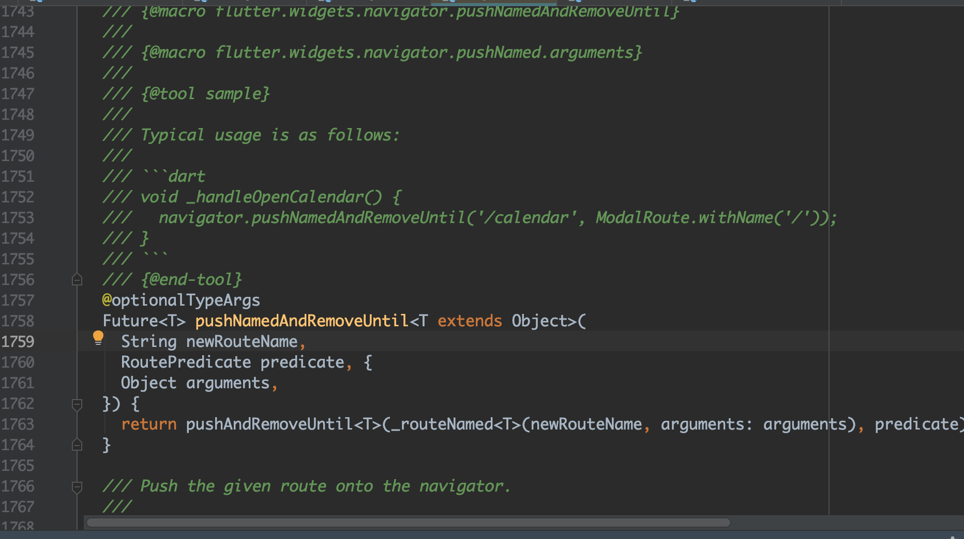Screen dimensions: 964x539
Task: Click the fold arrow next to line 1764
Action: [x=77, y=444]
